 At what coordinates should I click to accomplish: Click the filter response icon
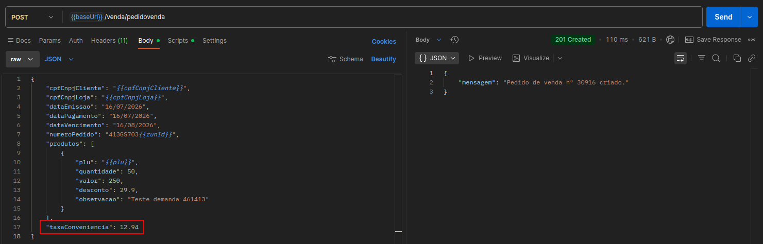(x=701, y=58)
